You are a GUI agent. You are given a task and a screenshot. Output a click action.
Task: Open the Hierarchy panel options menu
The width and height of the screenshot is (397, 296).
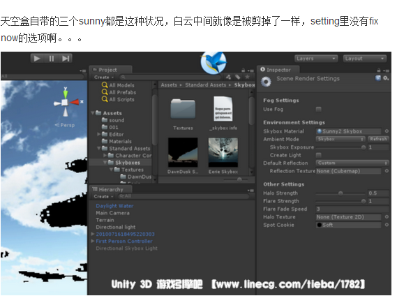(x=250, y=190)
